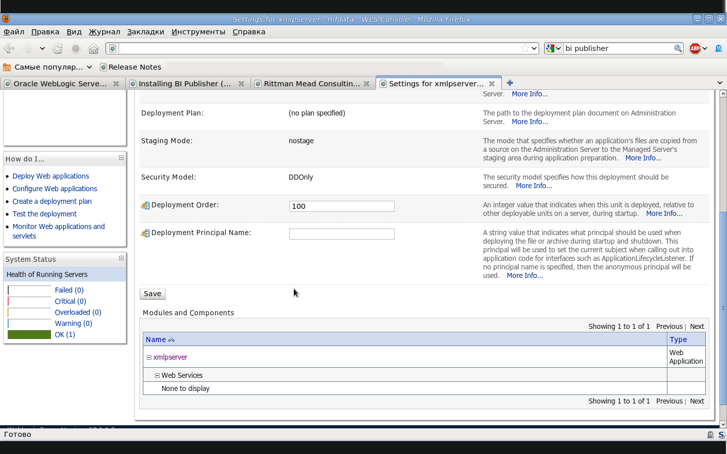Open the Test the deployment link
This screenshot has width=727, height=454.
pyautogui.click(x=44, y=214)
